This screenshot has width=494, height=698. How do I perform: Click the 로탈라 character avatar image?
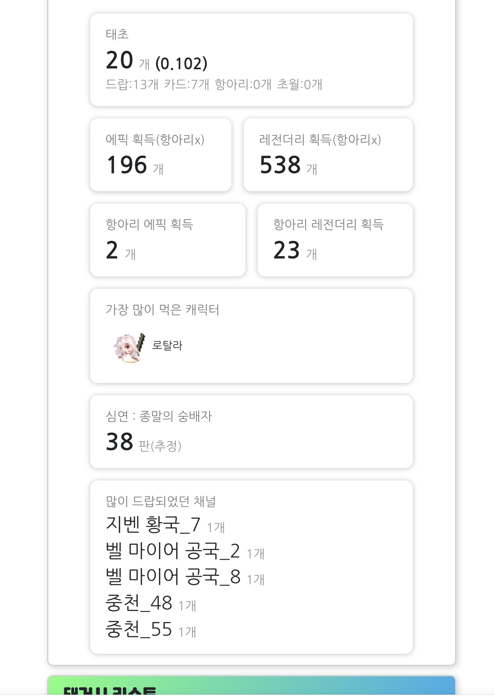pos(129,347)
